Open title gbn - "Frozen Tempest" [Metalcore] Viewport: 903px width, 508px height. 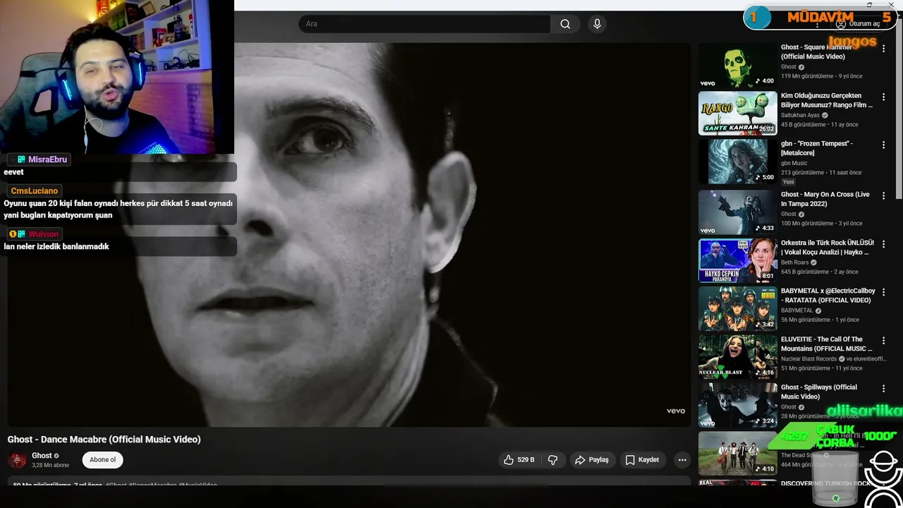[x=817, y=148]
